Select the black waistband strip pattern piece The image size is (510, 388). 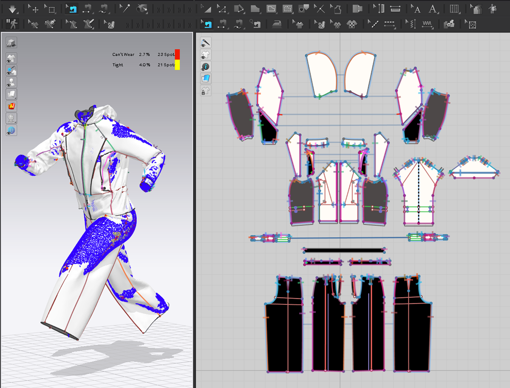(x=345, y=250)
